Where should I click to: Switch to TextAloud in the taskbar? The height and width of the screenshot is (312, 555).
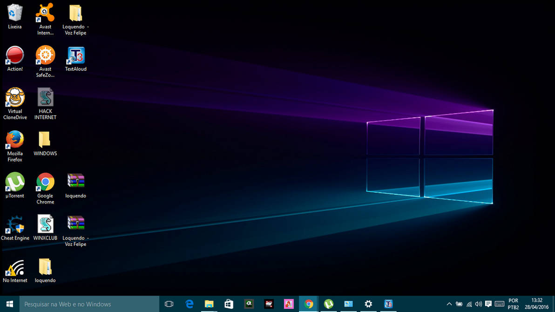(388, 304)
